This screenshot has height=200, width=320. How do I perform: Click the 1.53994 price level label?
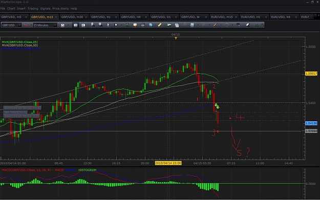pos(311,131)
